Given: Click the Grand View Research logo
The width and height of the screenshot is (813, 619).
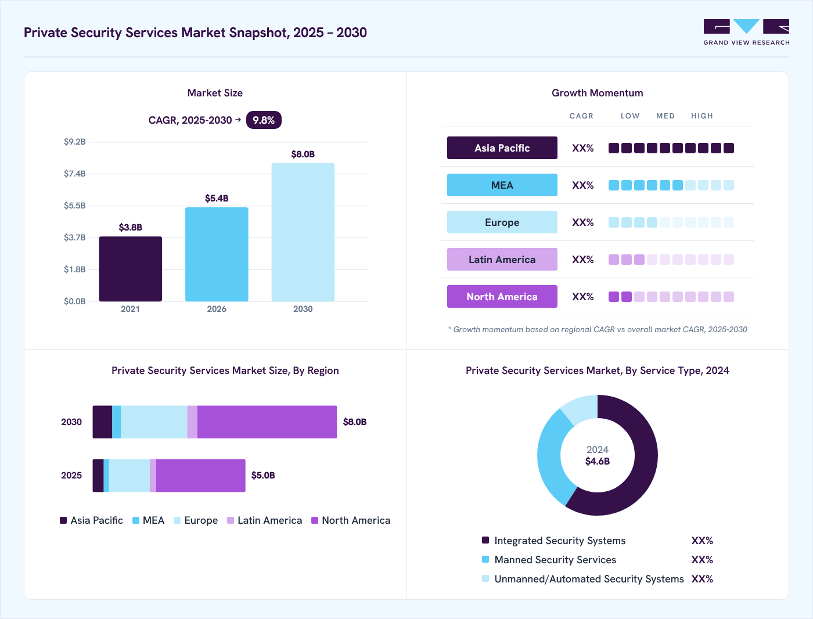Looking at the screenshot, I should coord(746,33).
